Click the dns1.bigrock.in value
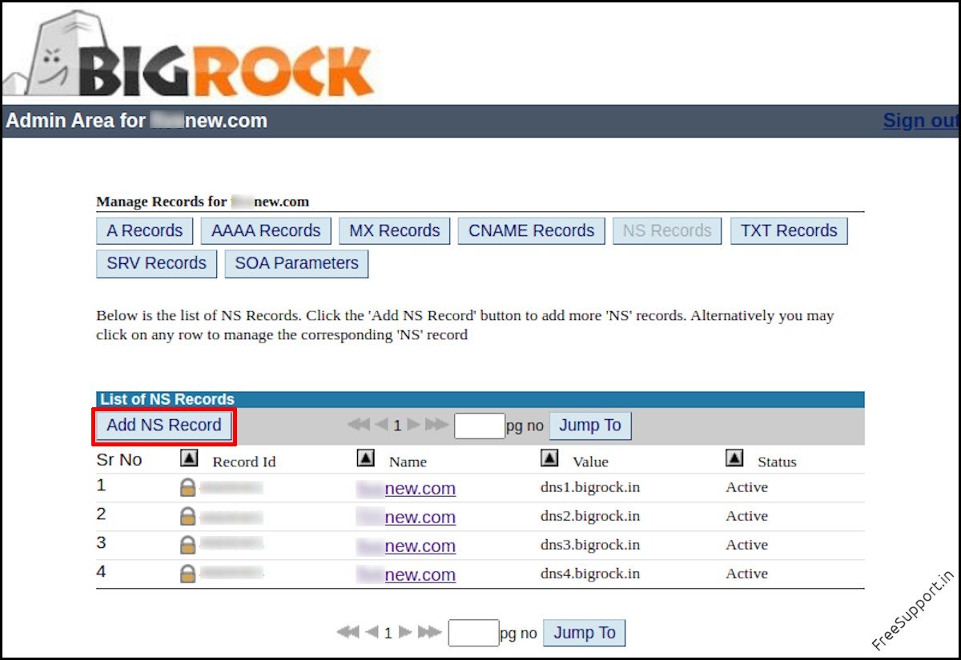Viewport: 961px width, 660px height. coord(590,487)
